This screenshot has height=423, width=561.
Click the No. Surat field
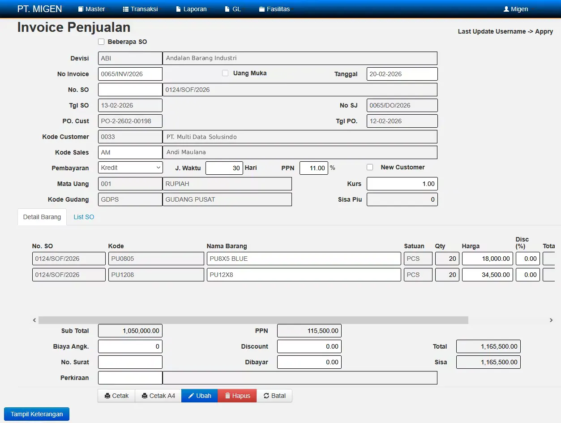pyautogui.click(x=130, y=362)
